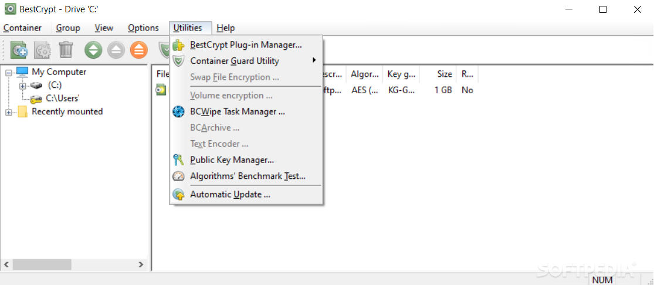Select the (C:) drive tree item
This screenshot has width=654, height=285.
tap(55, 85)
